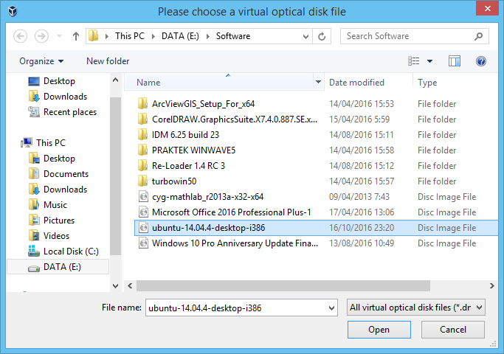
Task: Select Desktop under This PC
Action: pyautogui.click(x=52, y=159)
